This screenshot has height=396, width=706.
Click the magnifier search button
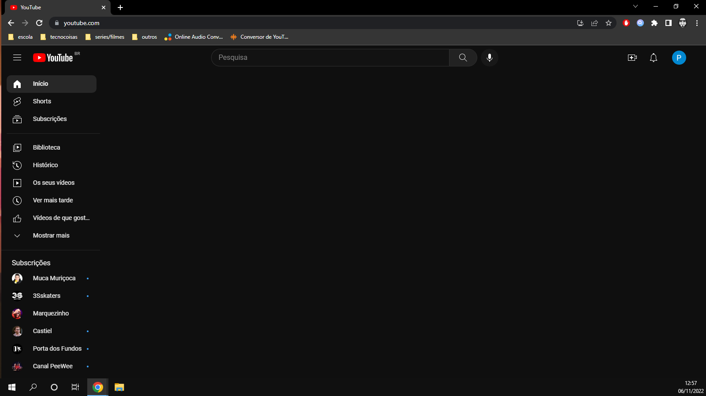[x=463, y=58]
